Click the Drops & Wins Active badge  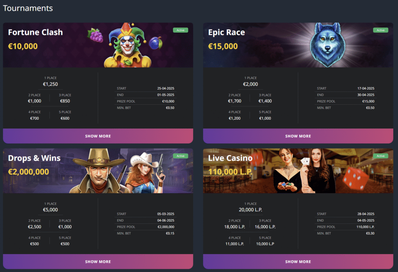[x=180, y=156]
